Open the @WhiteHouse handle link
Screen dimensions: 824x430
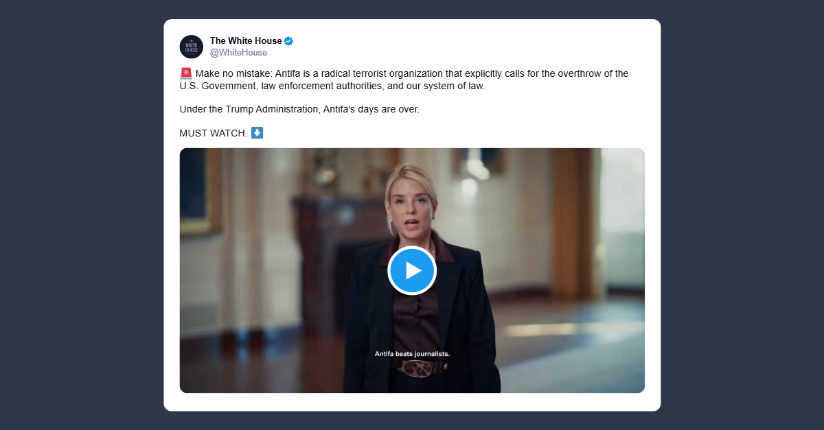tap(238, 53)
